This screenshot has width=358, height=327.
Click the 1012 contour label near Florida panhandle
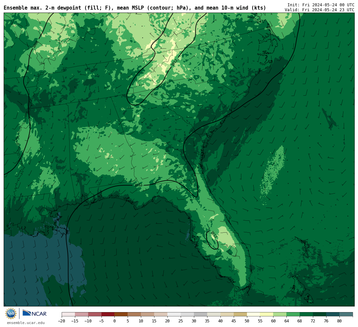click(x=138, y=185)
